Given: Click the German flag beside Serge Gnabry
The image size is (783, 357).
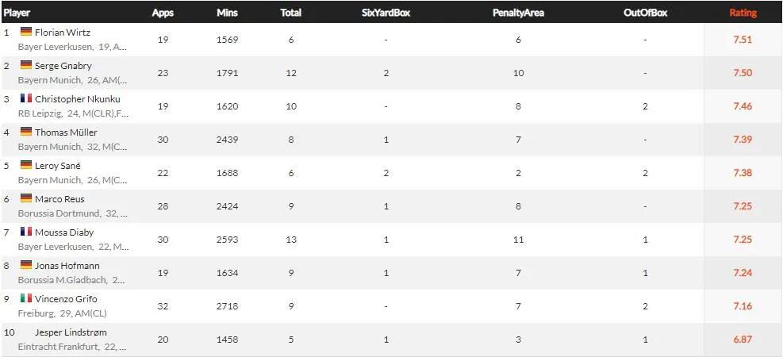Looking at the screenshot, I should [x=26, y=65].
